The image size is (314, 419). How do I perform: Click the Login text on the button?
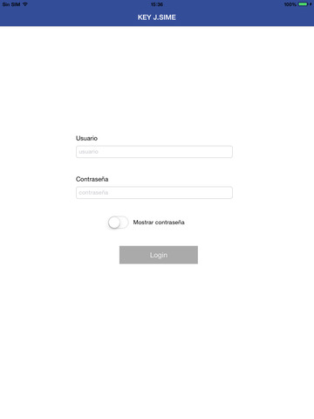point(159,255)
